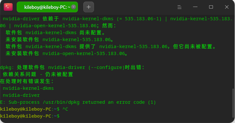Click the '依赖关系问题 - 仍未被配置' line

click(x=38, y=74)
